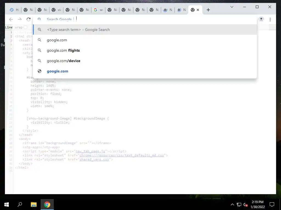The image size is (281, 210).
Task: Show hidden system tray icons
Action: (x=232, y=205)
